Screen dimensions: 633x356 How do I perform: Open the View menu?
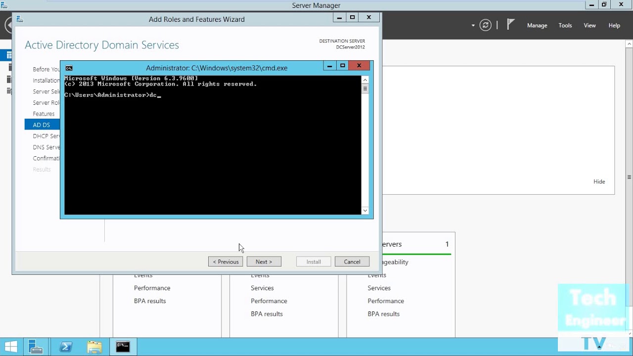[590, 26]
